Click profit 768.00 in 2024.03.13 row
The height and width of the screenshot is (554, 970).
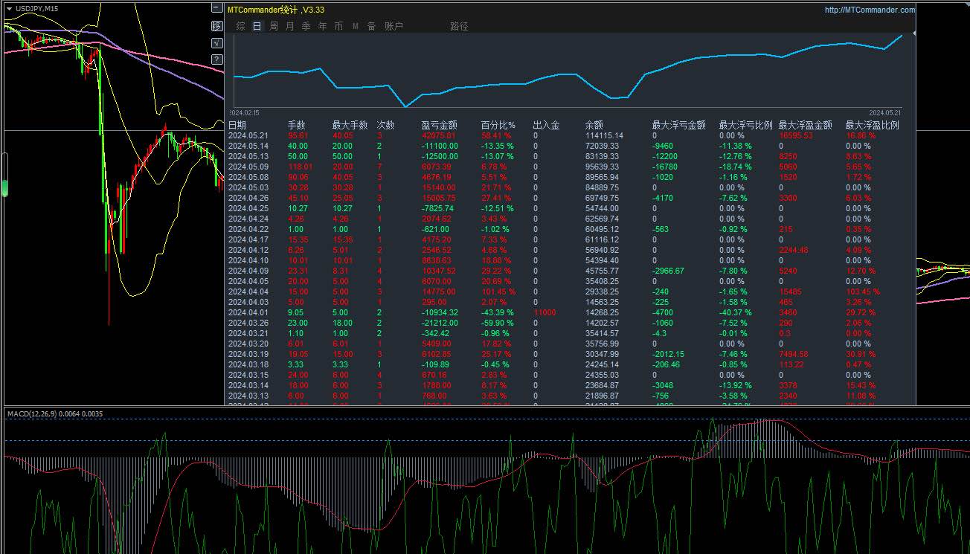pyautogui.click(x=434, y=396)
